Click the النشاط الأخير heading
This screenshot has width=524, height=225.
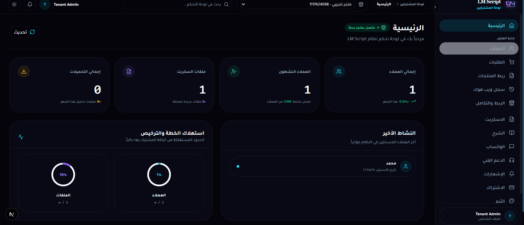pyautogui.click(x=399, y=133)
